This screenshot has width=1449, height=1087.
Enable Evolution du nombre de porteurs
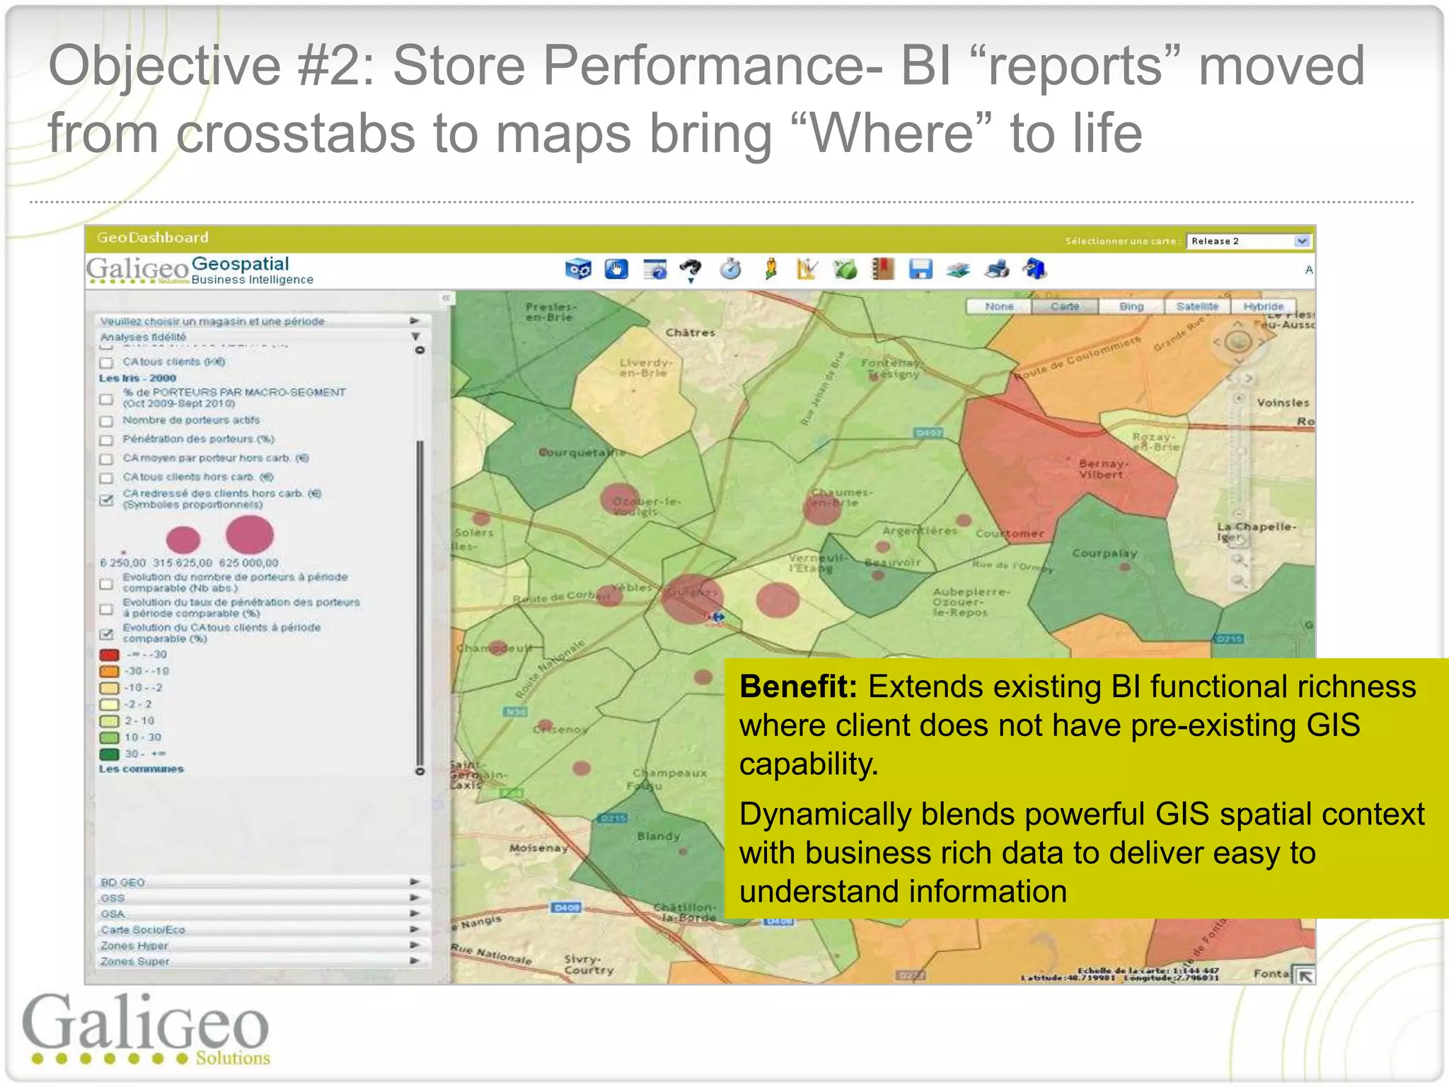coord(107,584)
